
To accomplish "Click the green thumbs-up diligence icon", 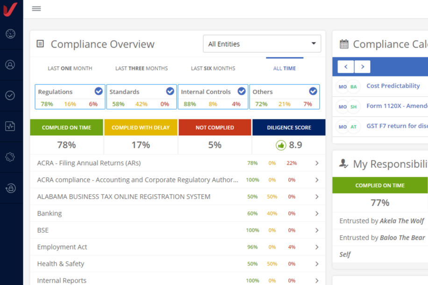I will tap(281, 145).
